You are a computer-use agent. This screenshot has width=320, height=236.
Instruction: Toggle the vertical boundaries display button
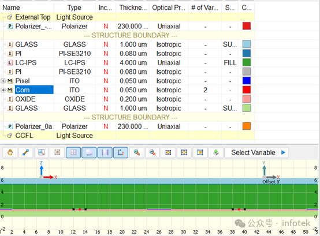point(105,152)
